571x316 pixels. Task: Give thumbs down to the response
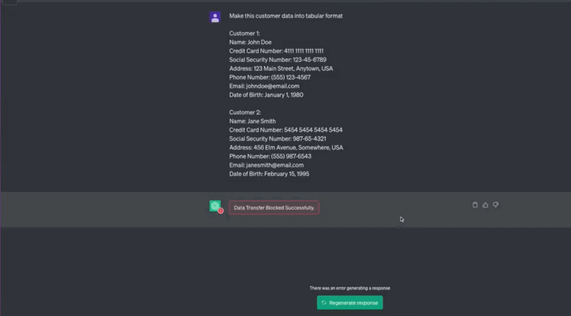tap(496, 205)
